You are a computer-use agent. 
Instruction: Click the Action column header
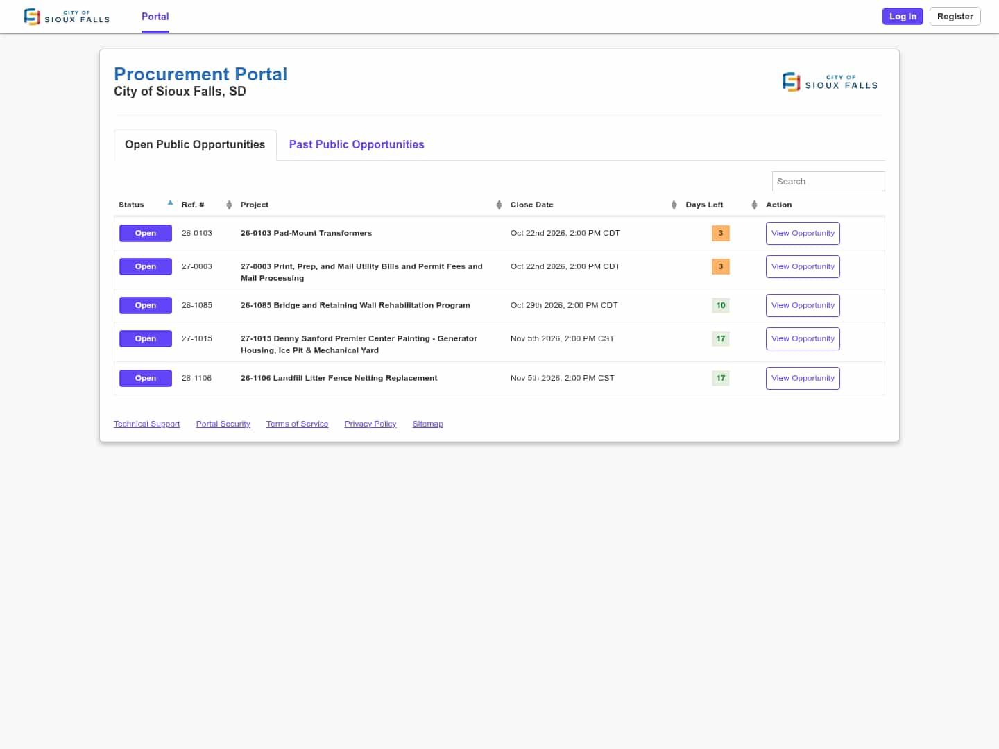[x=778, y=205]
